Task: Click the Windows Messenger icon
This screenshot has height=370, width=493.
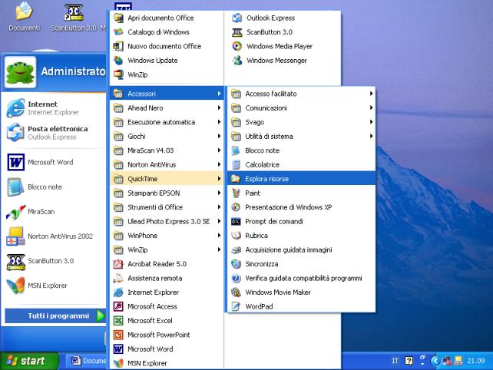Action: 237,61
